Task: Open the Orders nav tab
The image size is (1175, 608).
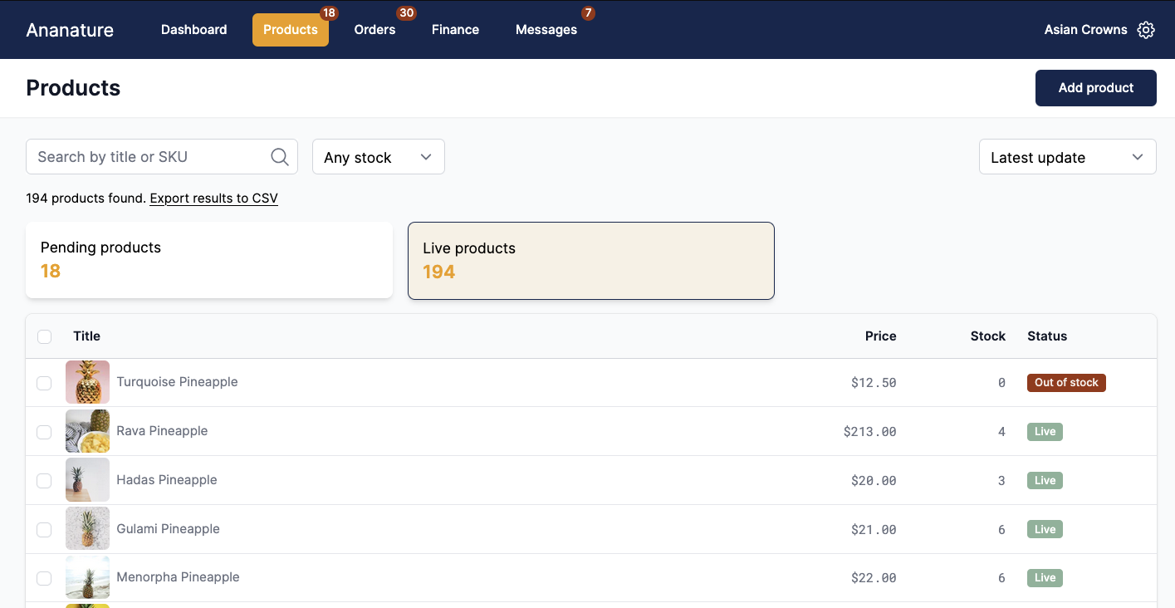Action: tap(375, 30)
